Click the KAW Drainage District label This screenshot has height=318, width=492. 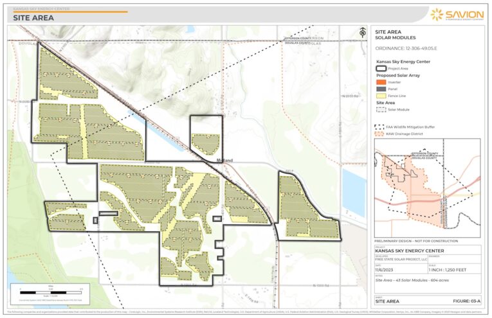click(x=405, y=134)
